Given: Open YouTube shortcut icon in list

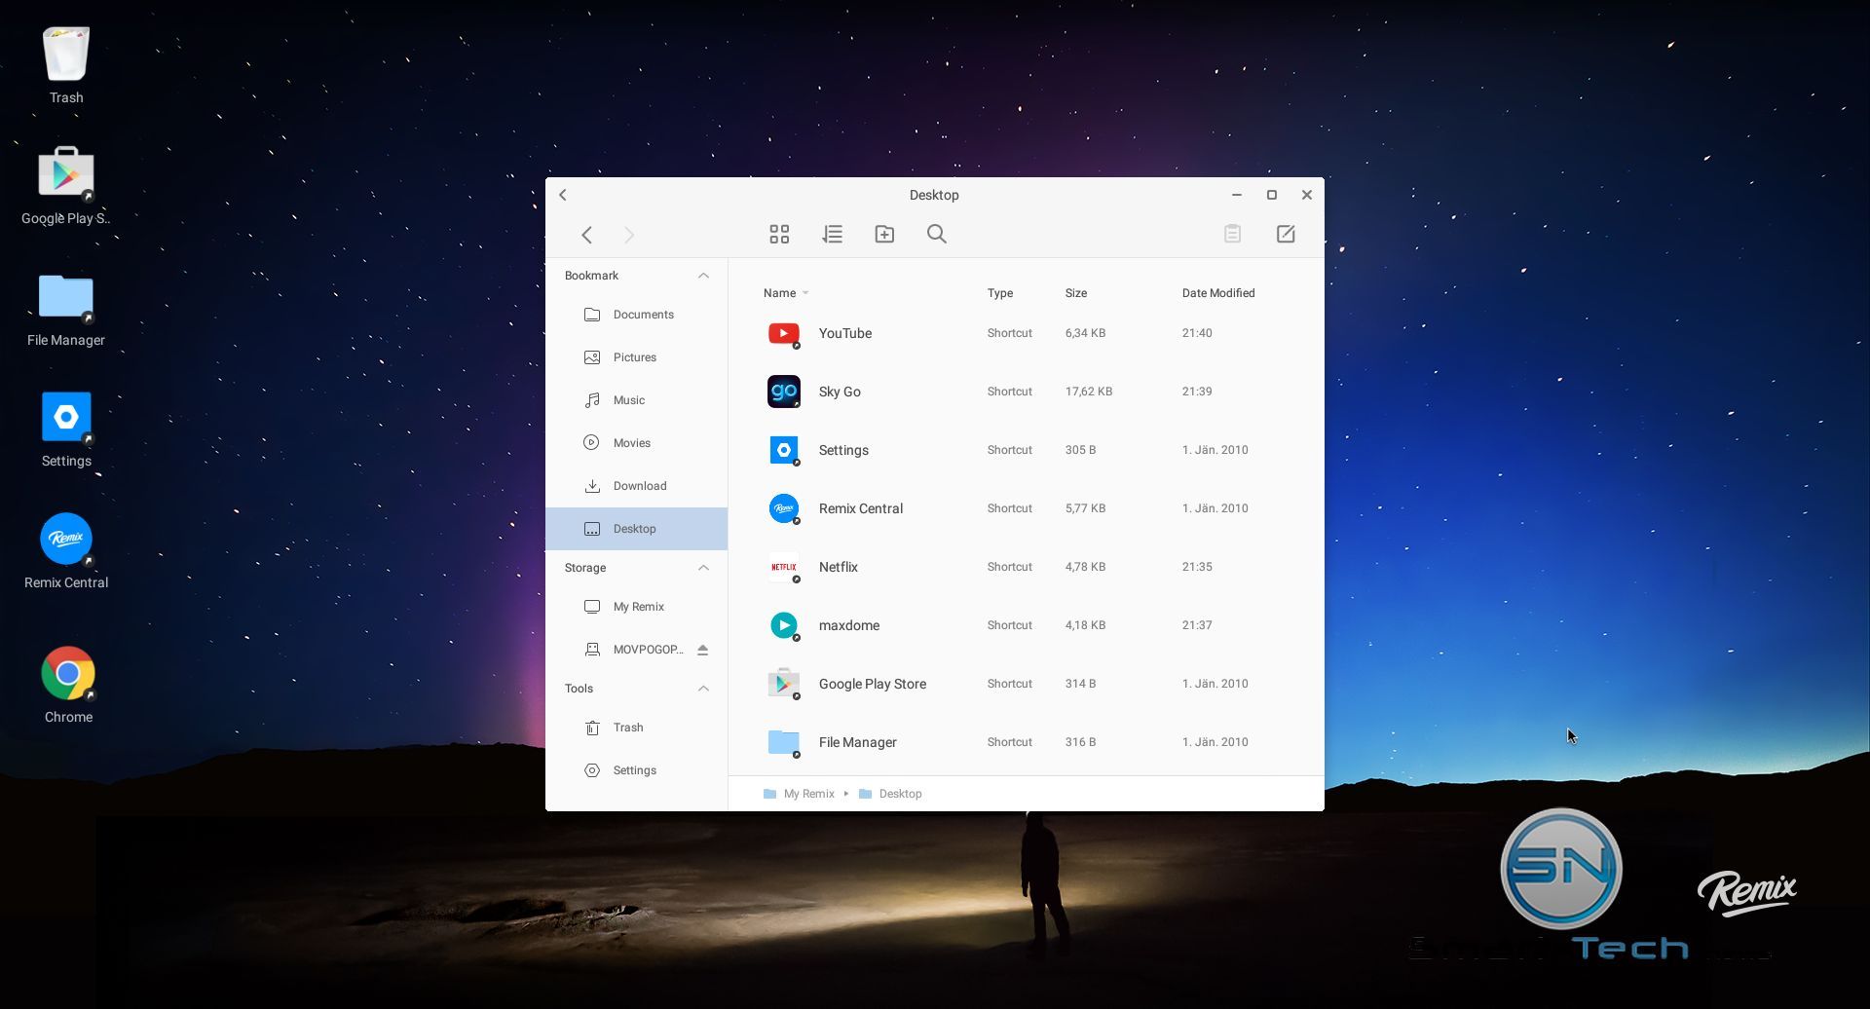Looking at the screenshot, I should (x=784, y=334).
